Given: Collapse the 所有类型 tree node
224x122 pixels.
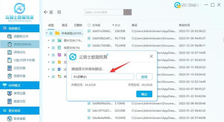Looking at the screenshot, I should (47, 33).
